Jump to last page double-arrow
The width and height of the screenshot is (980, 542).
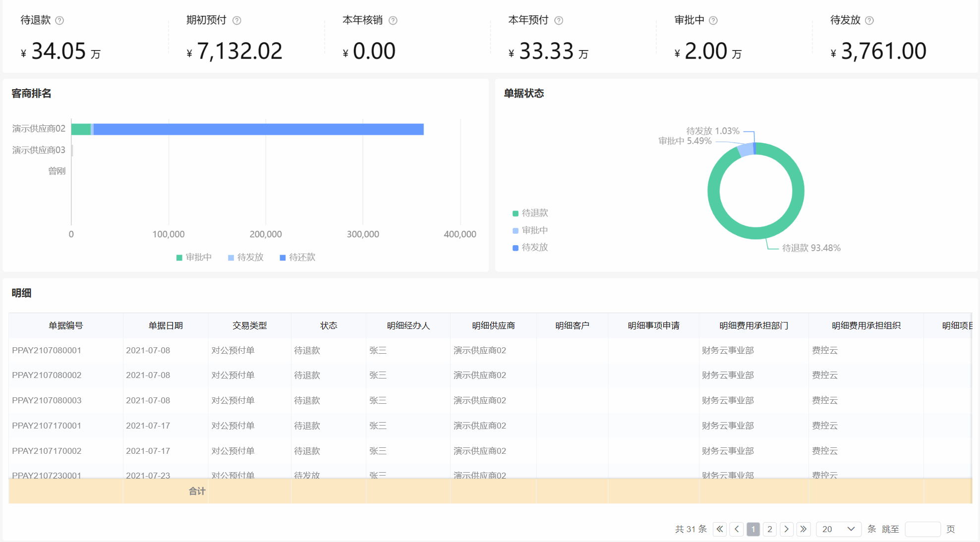804,529
